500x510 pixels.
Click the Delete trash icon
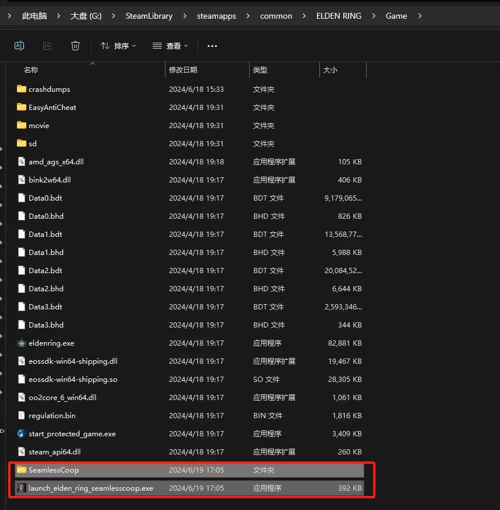pos(75,46)
